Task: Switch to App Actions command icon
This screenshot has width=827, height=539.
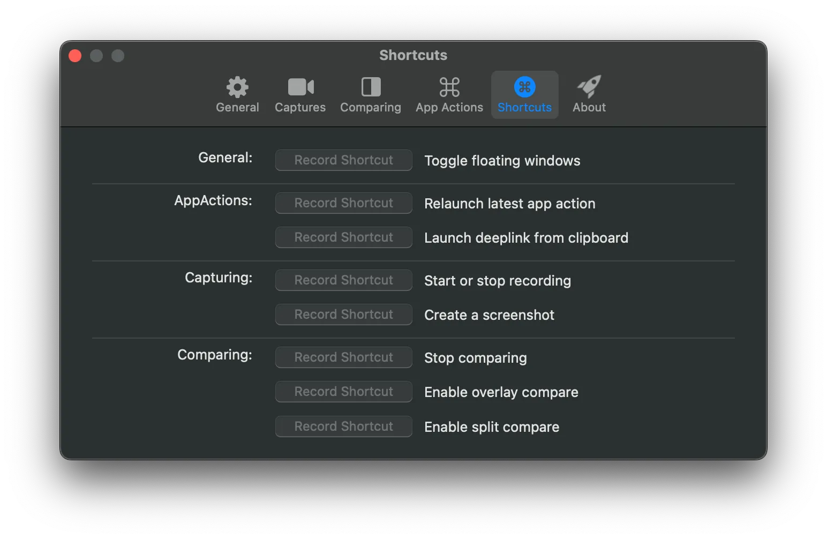Action: [x=449, y=87]
